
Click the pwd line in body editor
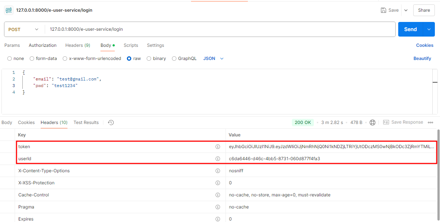55,86
